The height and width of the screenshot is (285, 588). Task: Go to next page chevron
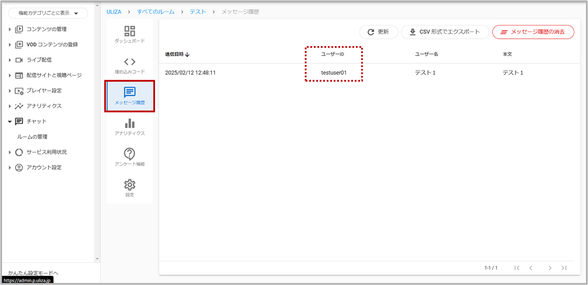pyautogui.click(x=550, y=268)
